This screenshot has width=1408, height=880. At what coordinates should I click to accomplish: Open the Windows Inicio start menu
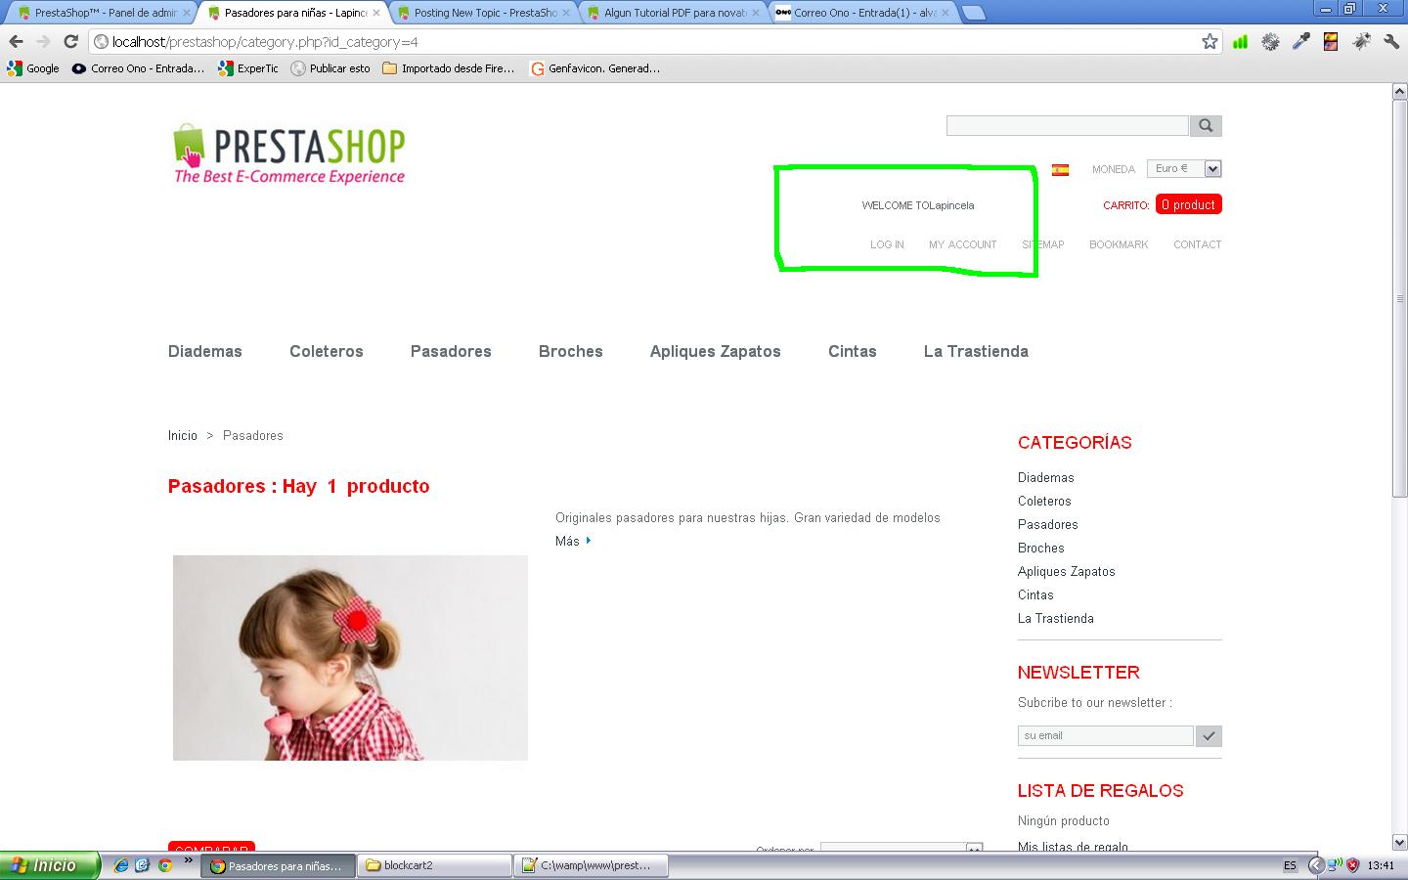pyautogui.click(x=50, y=865)
